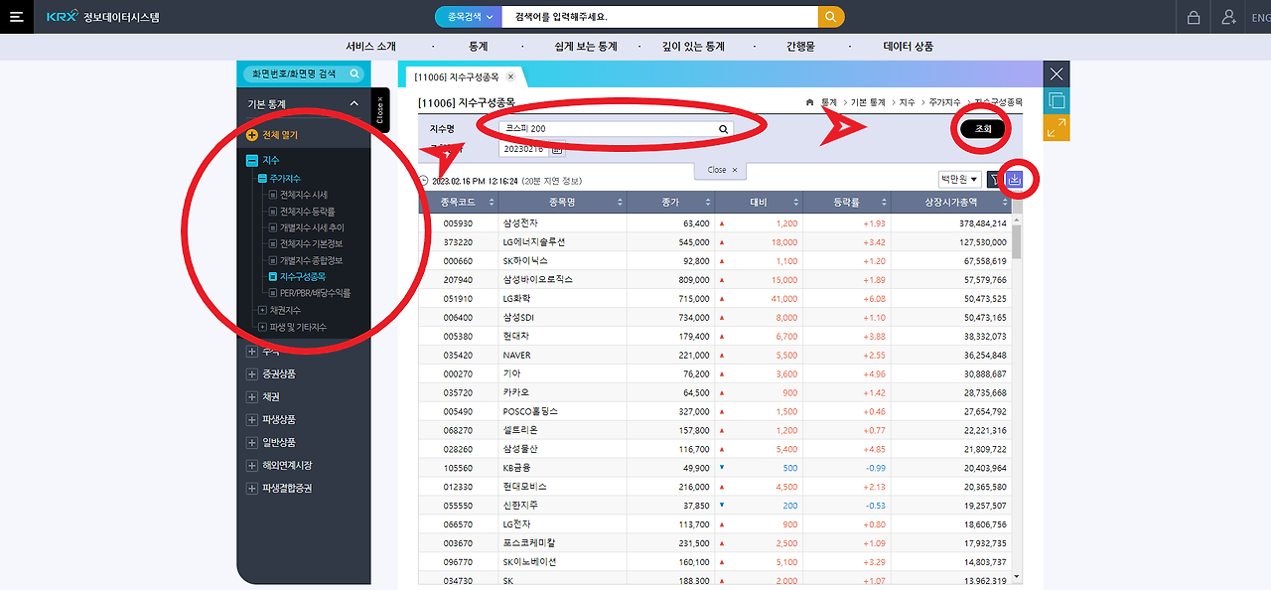The width and height of the screenshot is (1271, 590).
Task: Click the teal duplicate-window icon
Action: [1057, 100]
